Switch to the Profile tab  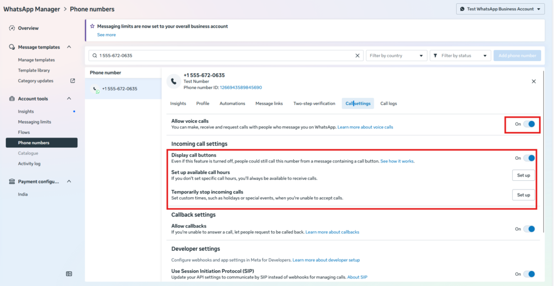(x=203, y=103)
